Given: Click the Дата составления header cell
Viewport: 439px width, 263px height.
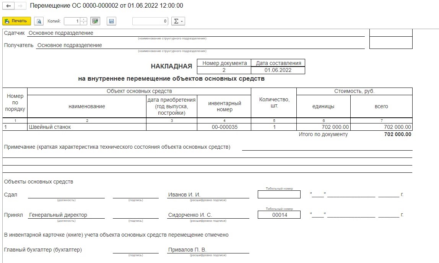Looking at the screenshot, I should point(278,63).
